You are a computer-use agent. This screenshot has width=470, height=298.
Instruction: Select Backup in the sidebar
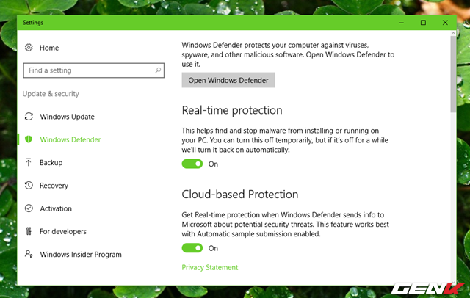[51, 163]
